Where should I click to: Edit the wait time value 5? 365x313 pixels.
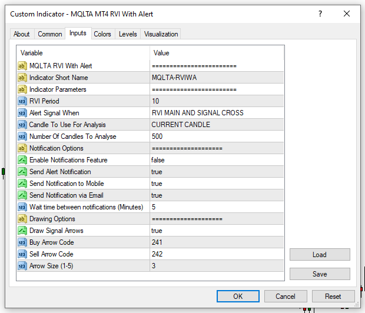(x=217, y=207)
